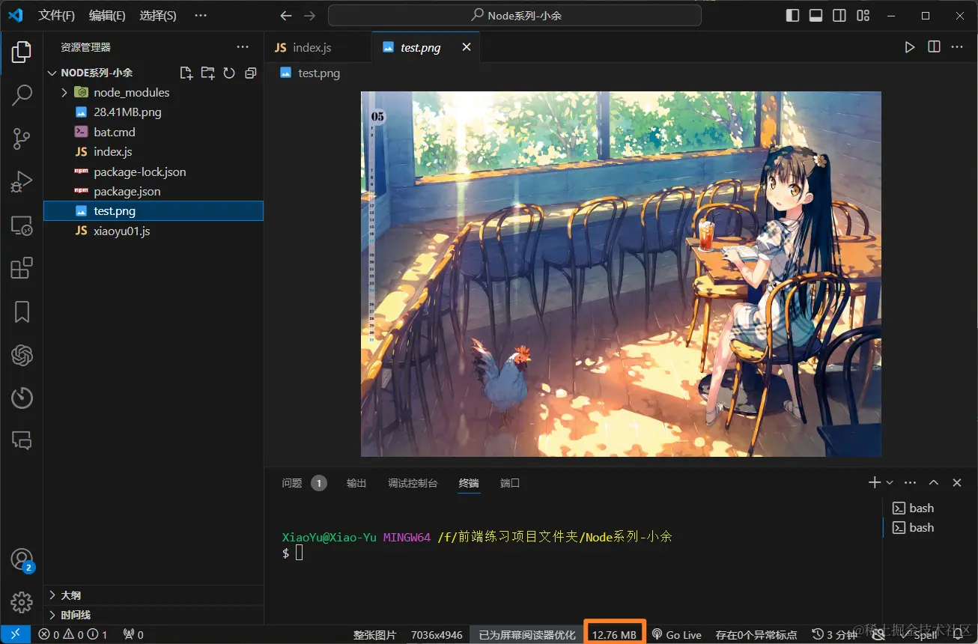Open the Extensions view
Image resolution: width=978 pixels, height=644 pixels.
[22, 268]
